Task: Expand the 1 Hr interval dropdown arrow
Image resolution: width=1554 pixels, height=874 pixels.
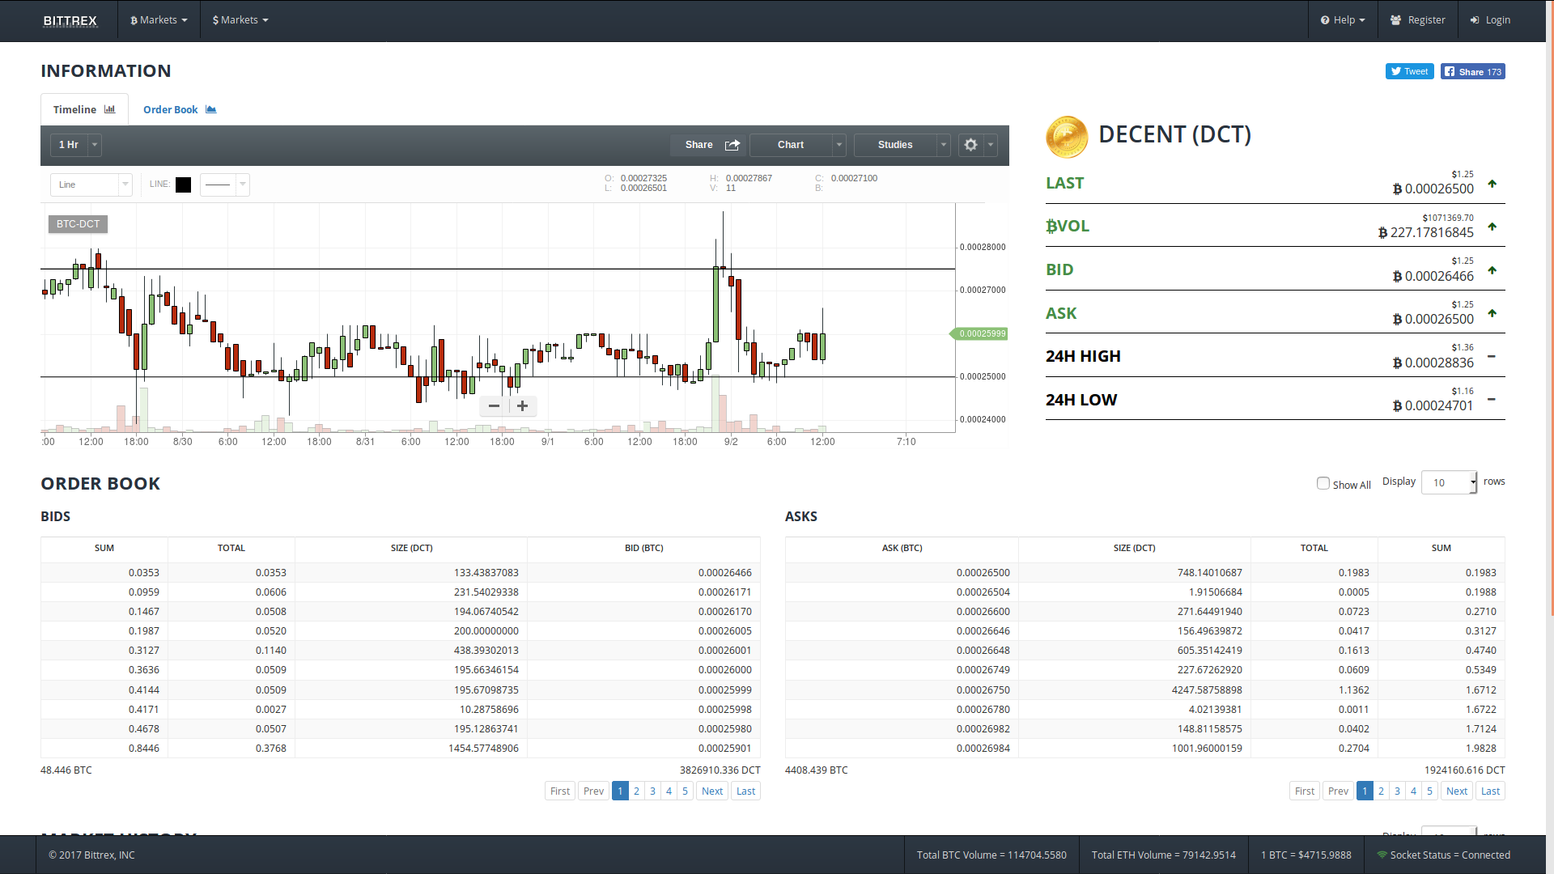Action: point(95,145)
